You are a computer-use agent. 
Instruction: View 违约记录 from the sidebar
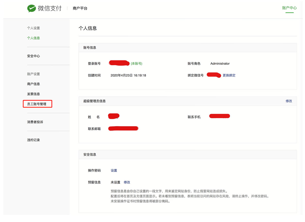pyautogui.click(x=34, y=140)
